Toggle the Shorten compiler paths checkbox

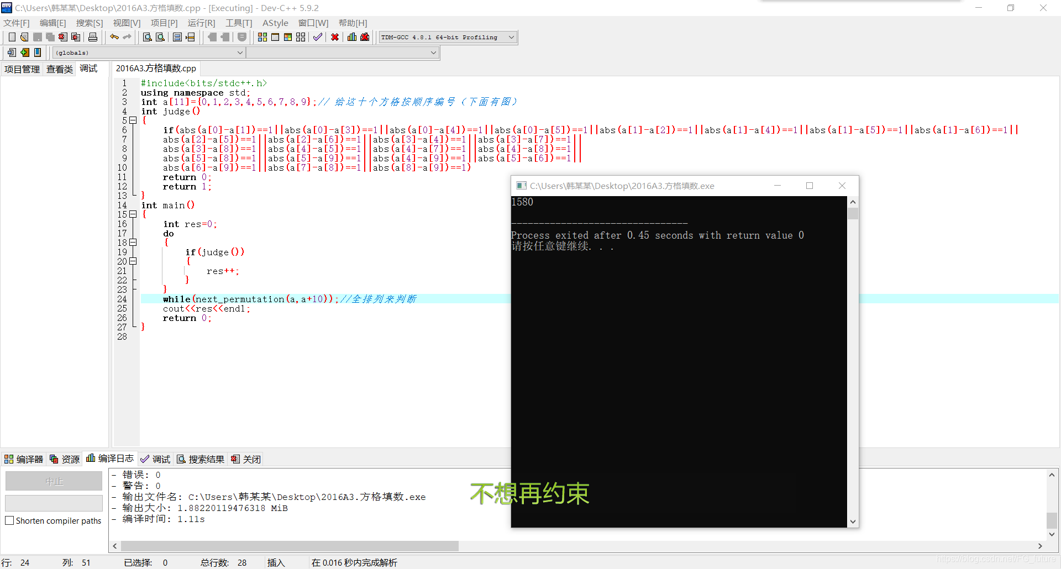pos(9,520)
